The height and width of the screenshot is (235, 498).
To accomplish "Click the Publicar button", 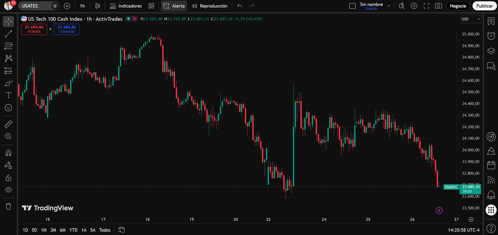I will pos(484,6).
